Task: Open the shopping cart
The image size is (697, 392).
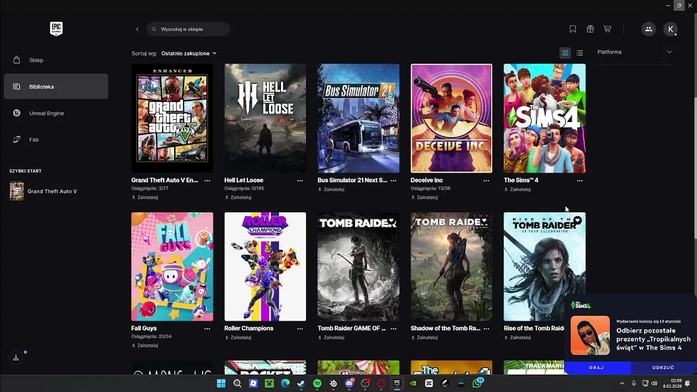Action: (607, 29)
